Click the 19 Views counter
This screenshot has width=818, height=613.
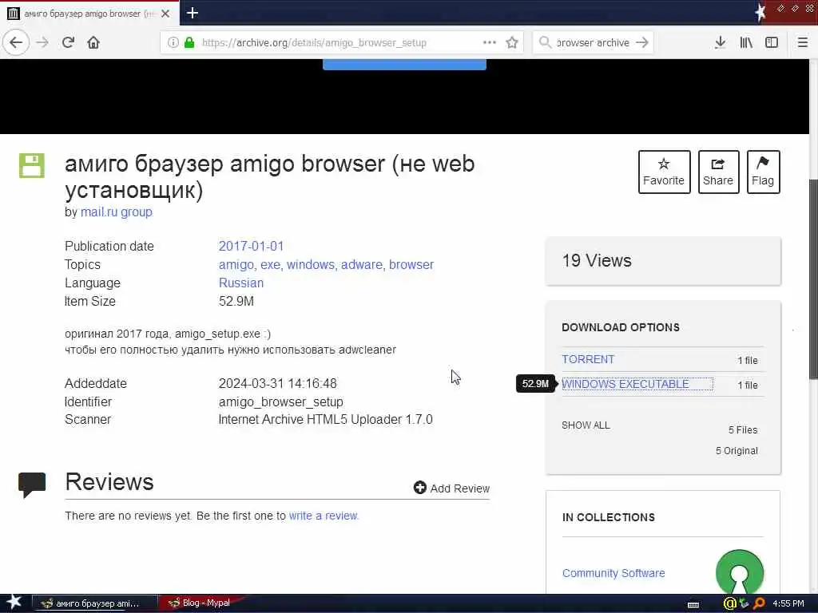597,261
